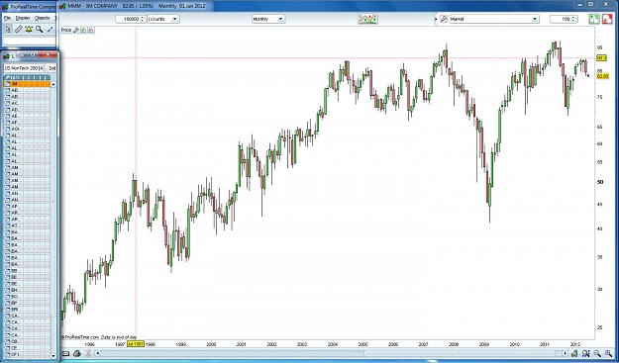Image resolution: width=619 pixels, height=363 pixels.
Task: Open the Objects menu
Action: coord(43,18)
